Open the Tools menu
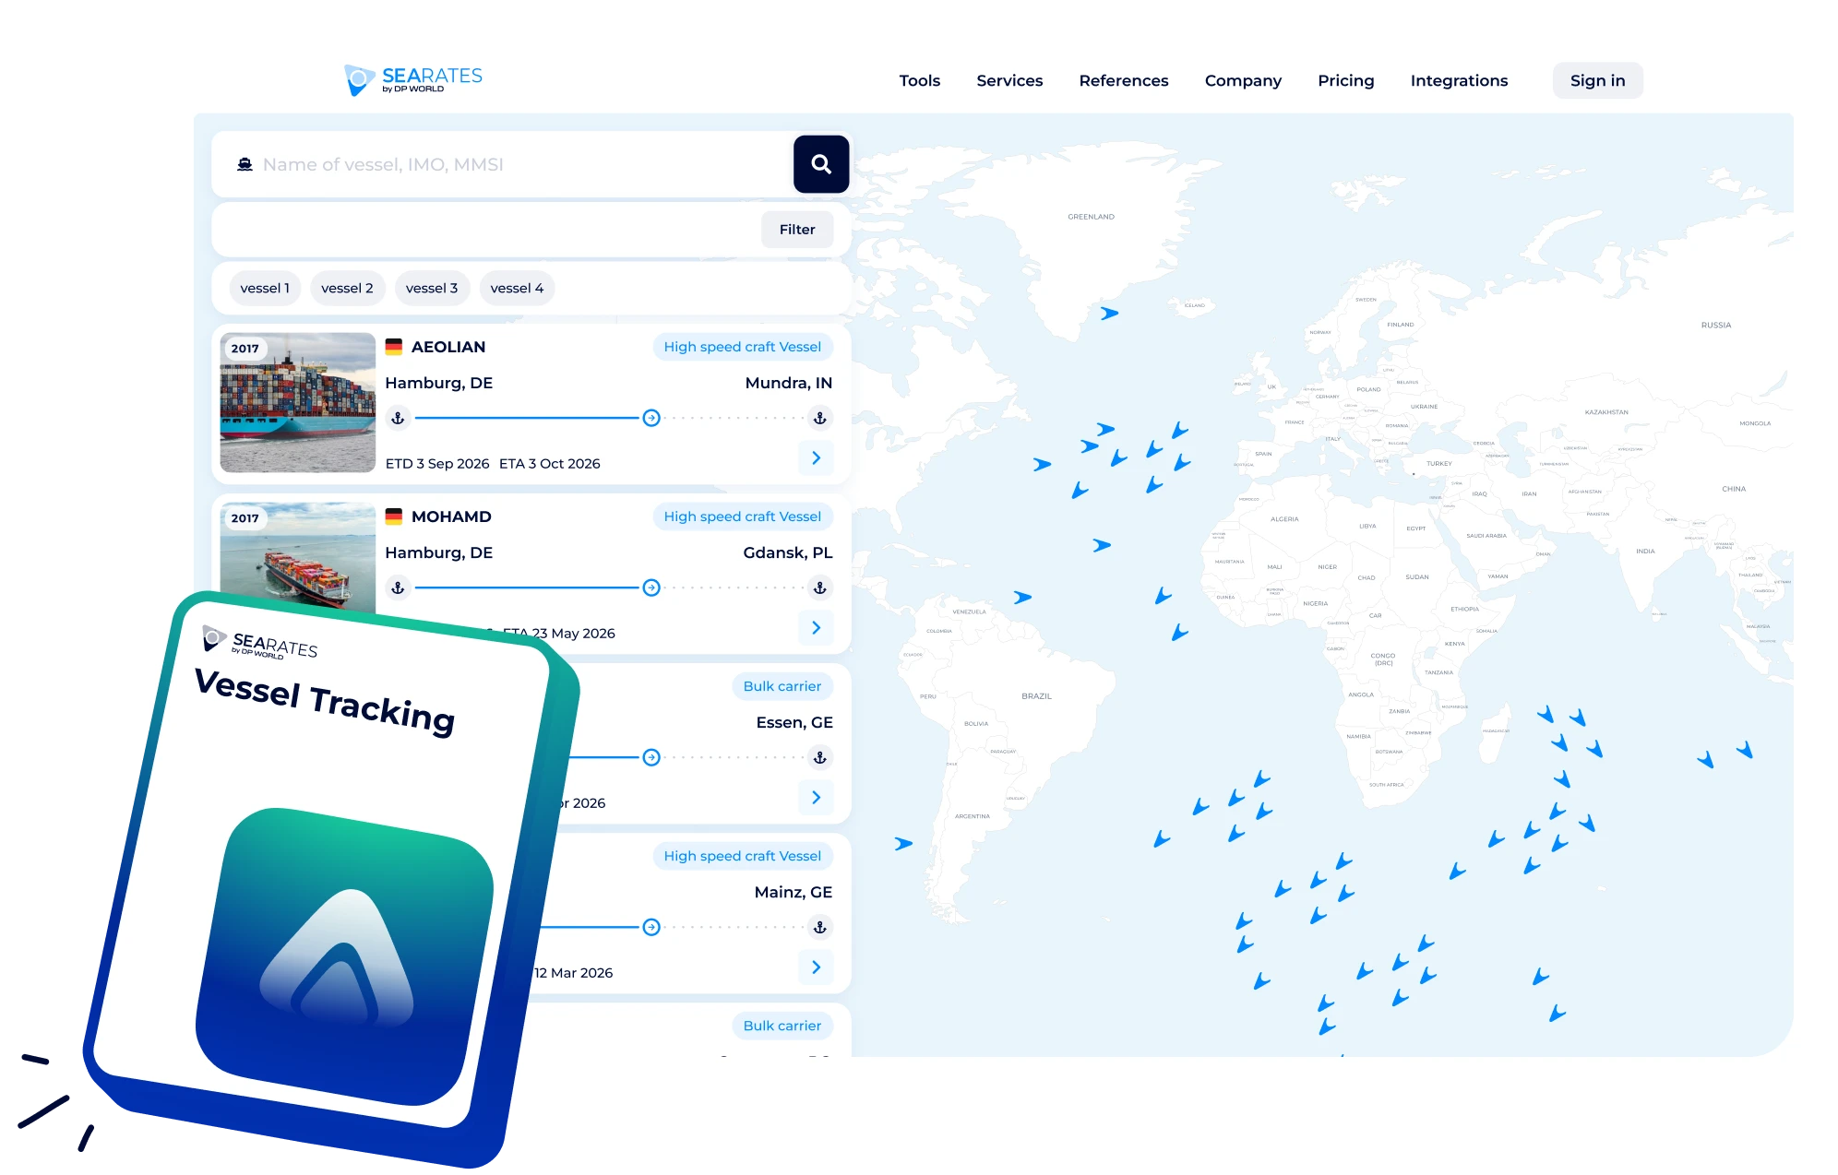Viewport: 1838px width, 1175px height. [920, 81]
